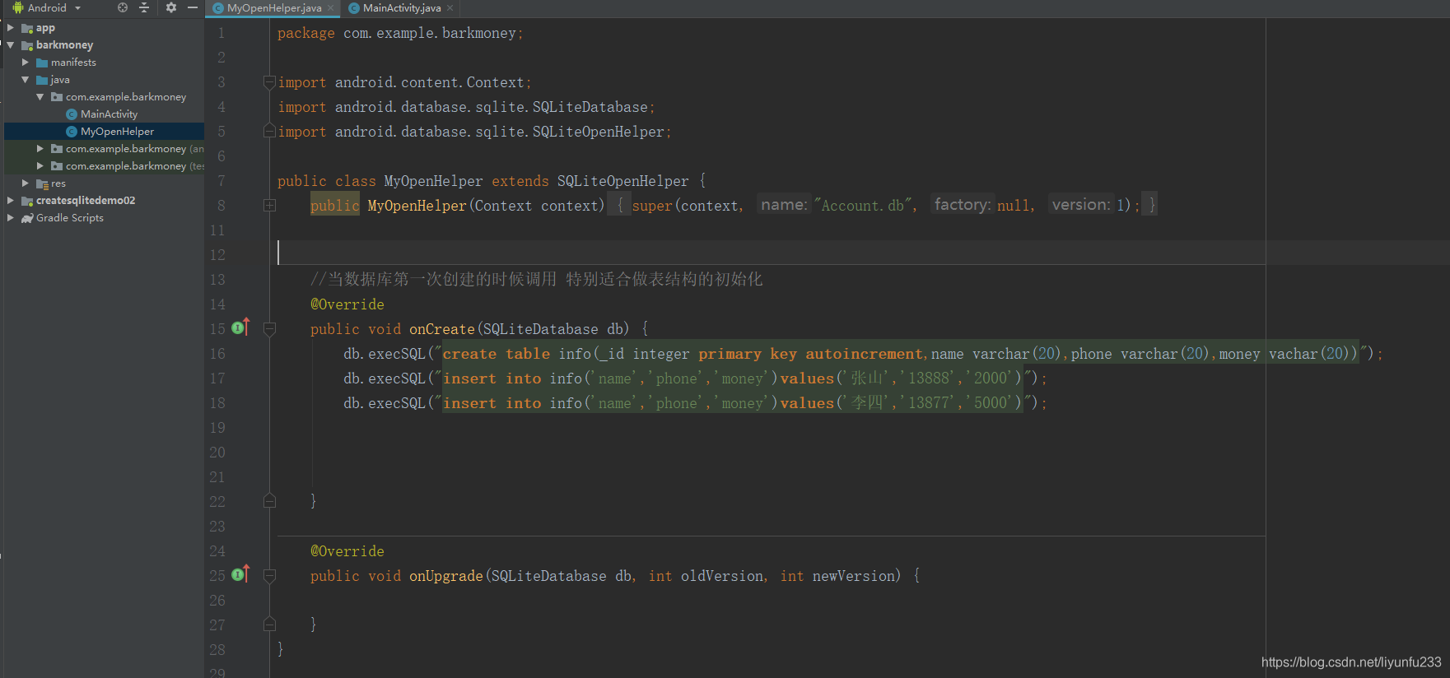This screenshot has width=1450, height=678.
Task: Expand the com.example.barkmoney (test) package arrow
Action: (40, 166)
